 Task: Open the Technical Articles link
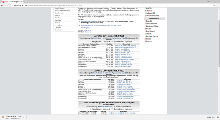151,24
